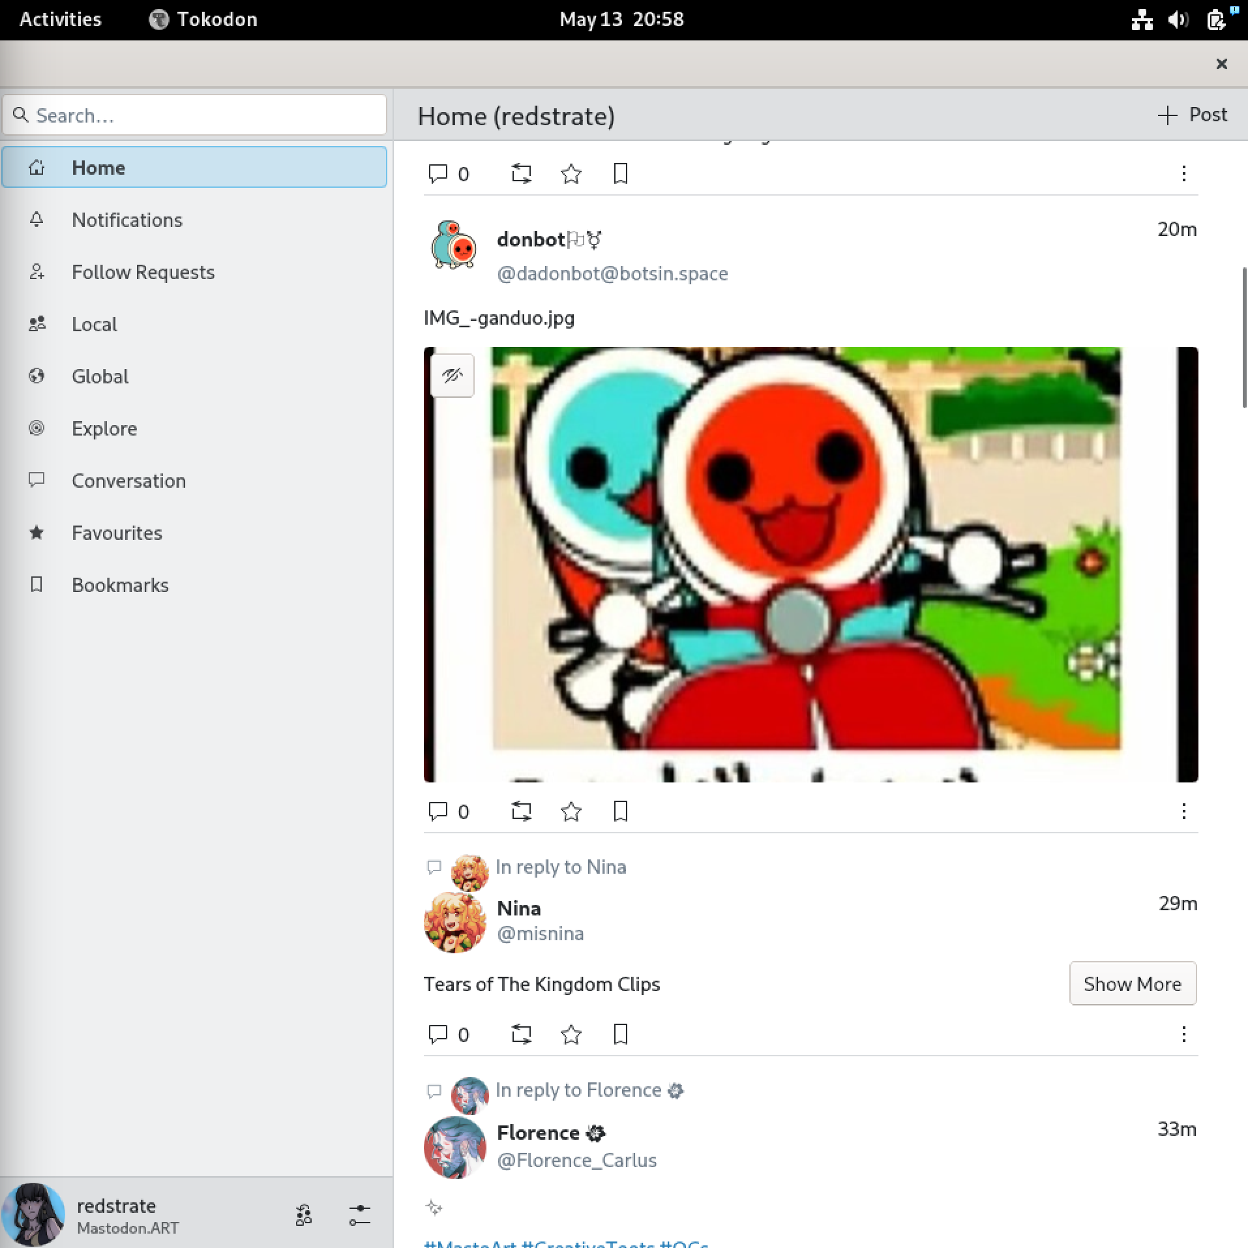Click the volume speaker icon

coord(1178,20)
